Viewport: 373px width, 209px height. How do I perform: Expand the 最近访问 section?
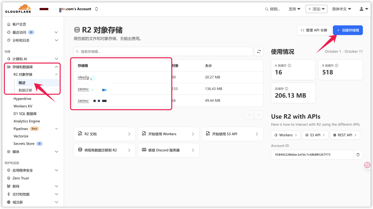[56, 32]
